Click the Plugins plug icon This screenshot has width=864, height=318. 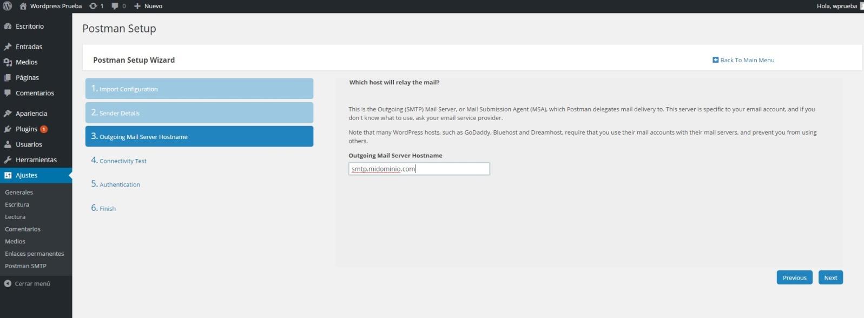click(x=8, y=129)
